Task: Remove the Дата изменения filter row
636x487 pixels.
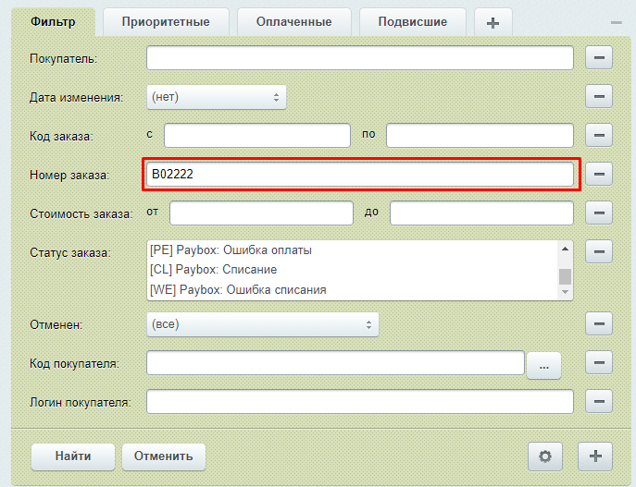Action: coord(599,97)
